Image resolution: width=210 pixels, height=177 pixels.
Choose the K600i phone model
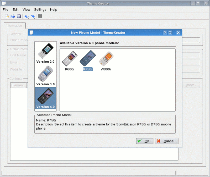[70, 61]
